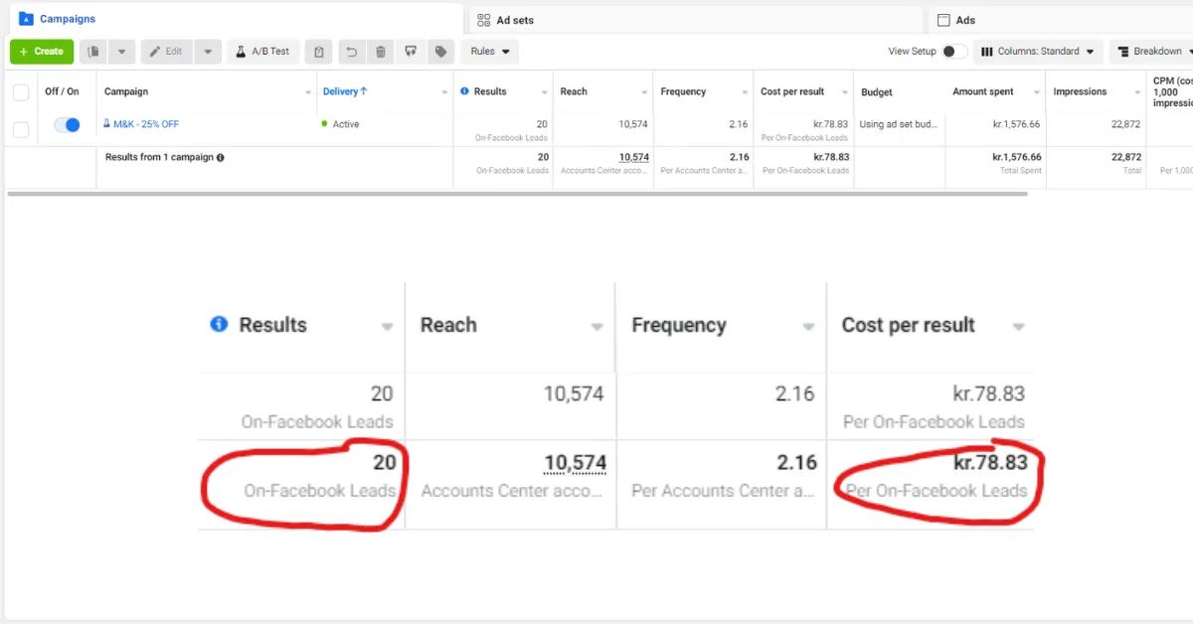Image resolution: width=1193 pixels, height=624 pixels.
Task: Click the info icon next to Results header
Action: point(464,91)
